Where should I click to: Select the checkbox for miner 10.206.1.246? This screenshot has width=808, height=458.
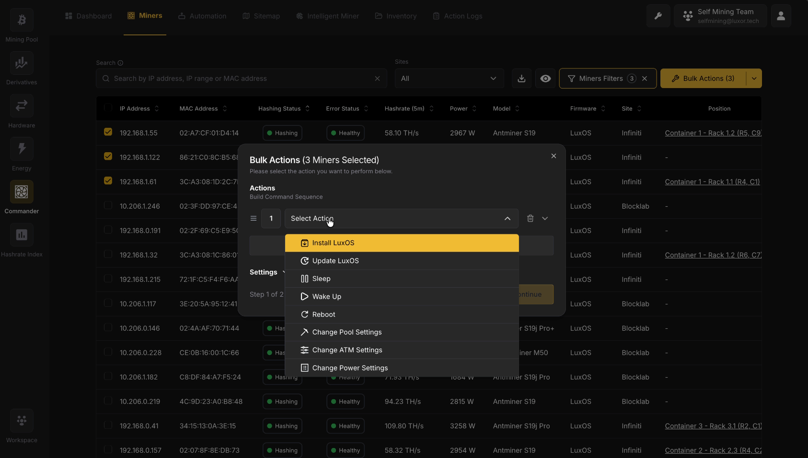click(x=108, y=205)
